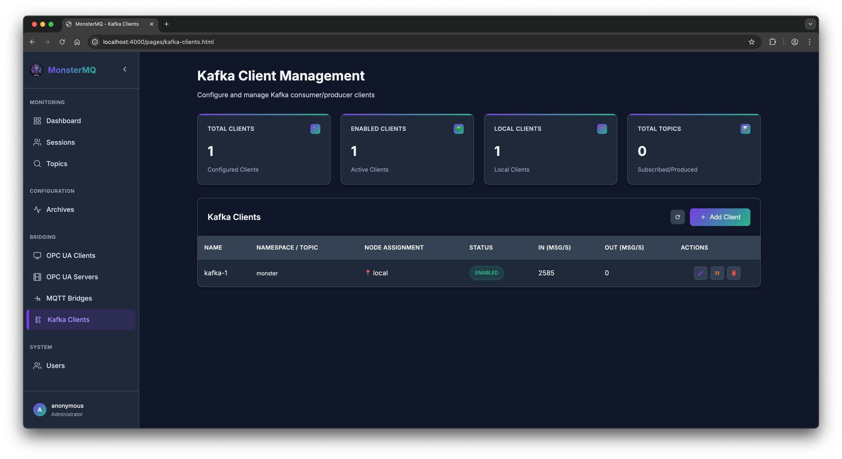Viewport: 842px width, 459px height.
Task: Click the Add Client button
Action: (719, 217)
